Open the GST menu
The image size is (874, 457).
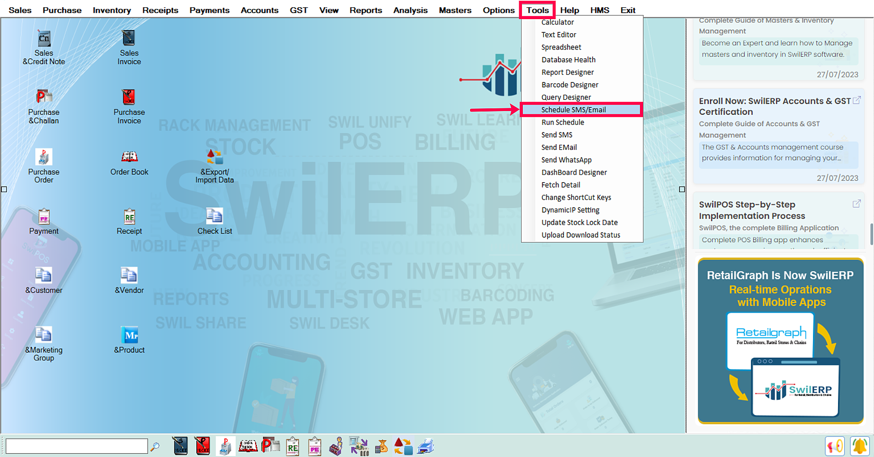tap(299, 10)
